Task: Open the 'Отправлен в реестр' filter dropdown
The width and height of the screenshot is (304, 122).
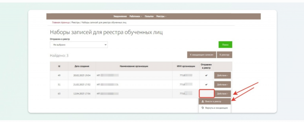Action: pyautogui.click(x=79, y=45)
